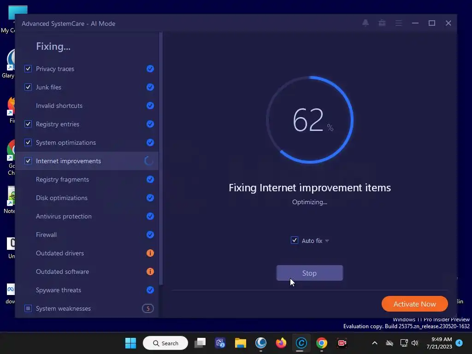Open Task View in the taskbar
This screenshot has height=354, width=472.
pyautogui.click(x=200, y=343)
